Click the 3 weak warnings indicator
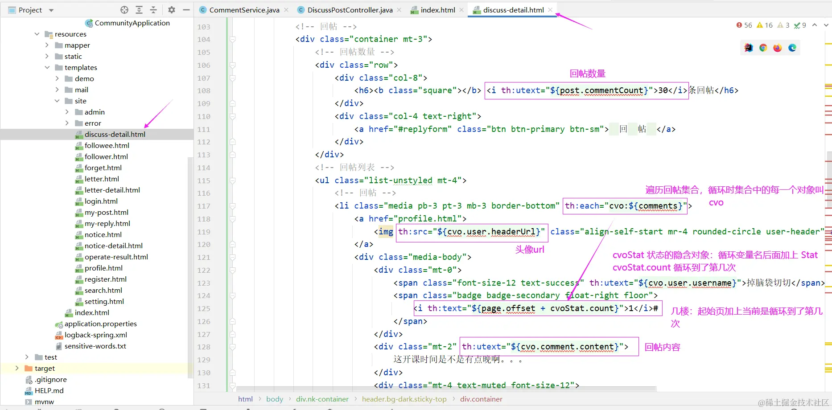 click(x=783, y=25)
